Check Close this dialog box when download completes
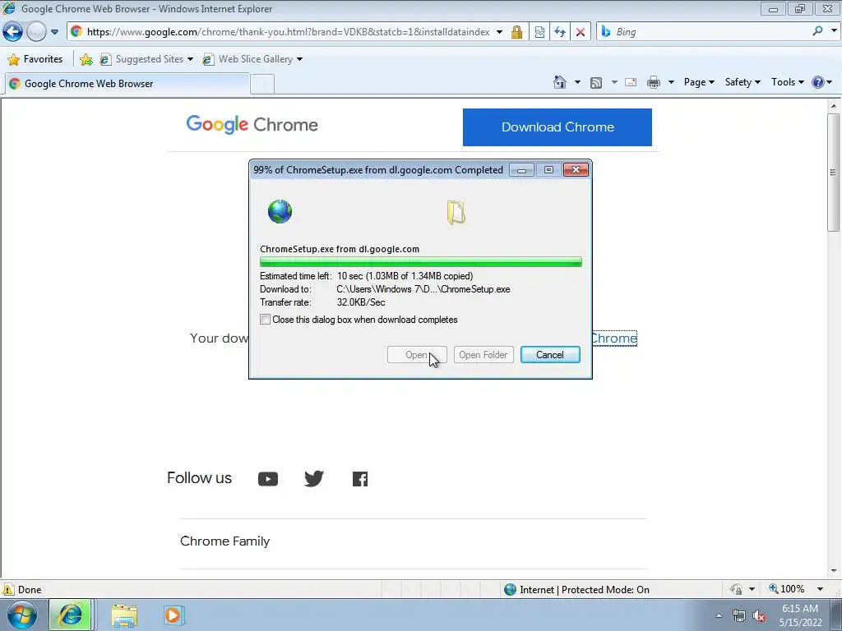 pos(265,320)
